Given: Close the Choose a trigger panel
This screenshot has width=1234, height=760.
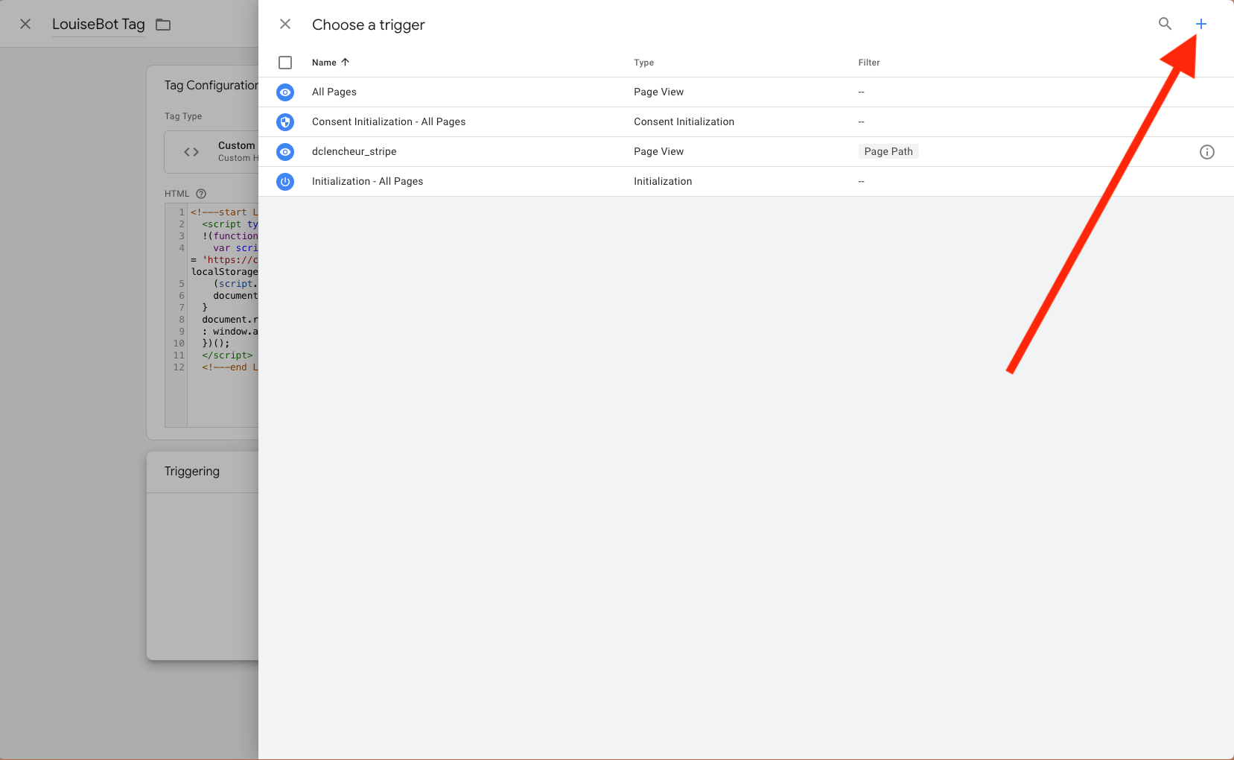Looking at the screenshot, I should [x=285, y=25].
